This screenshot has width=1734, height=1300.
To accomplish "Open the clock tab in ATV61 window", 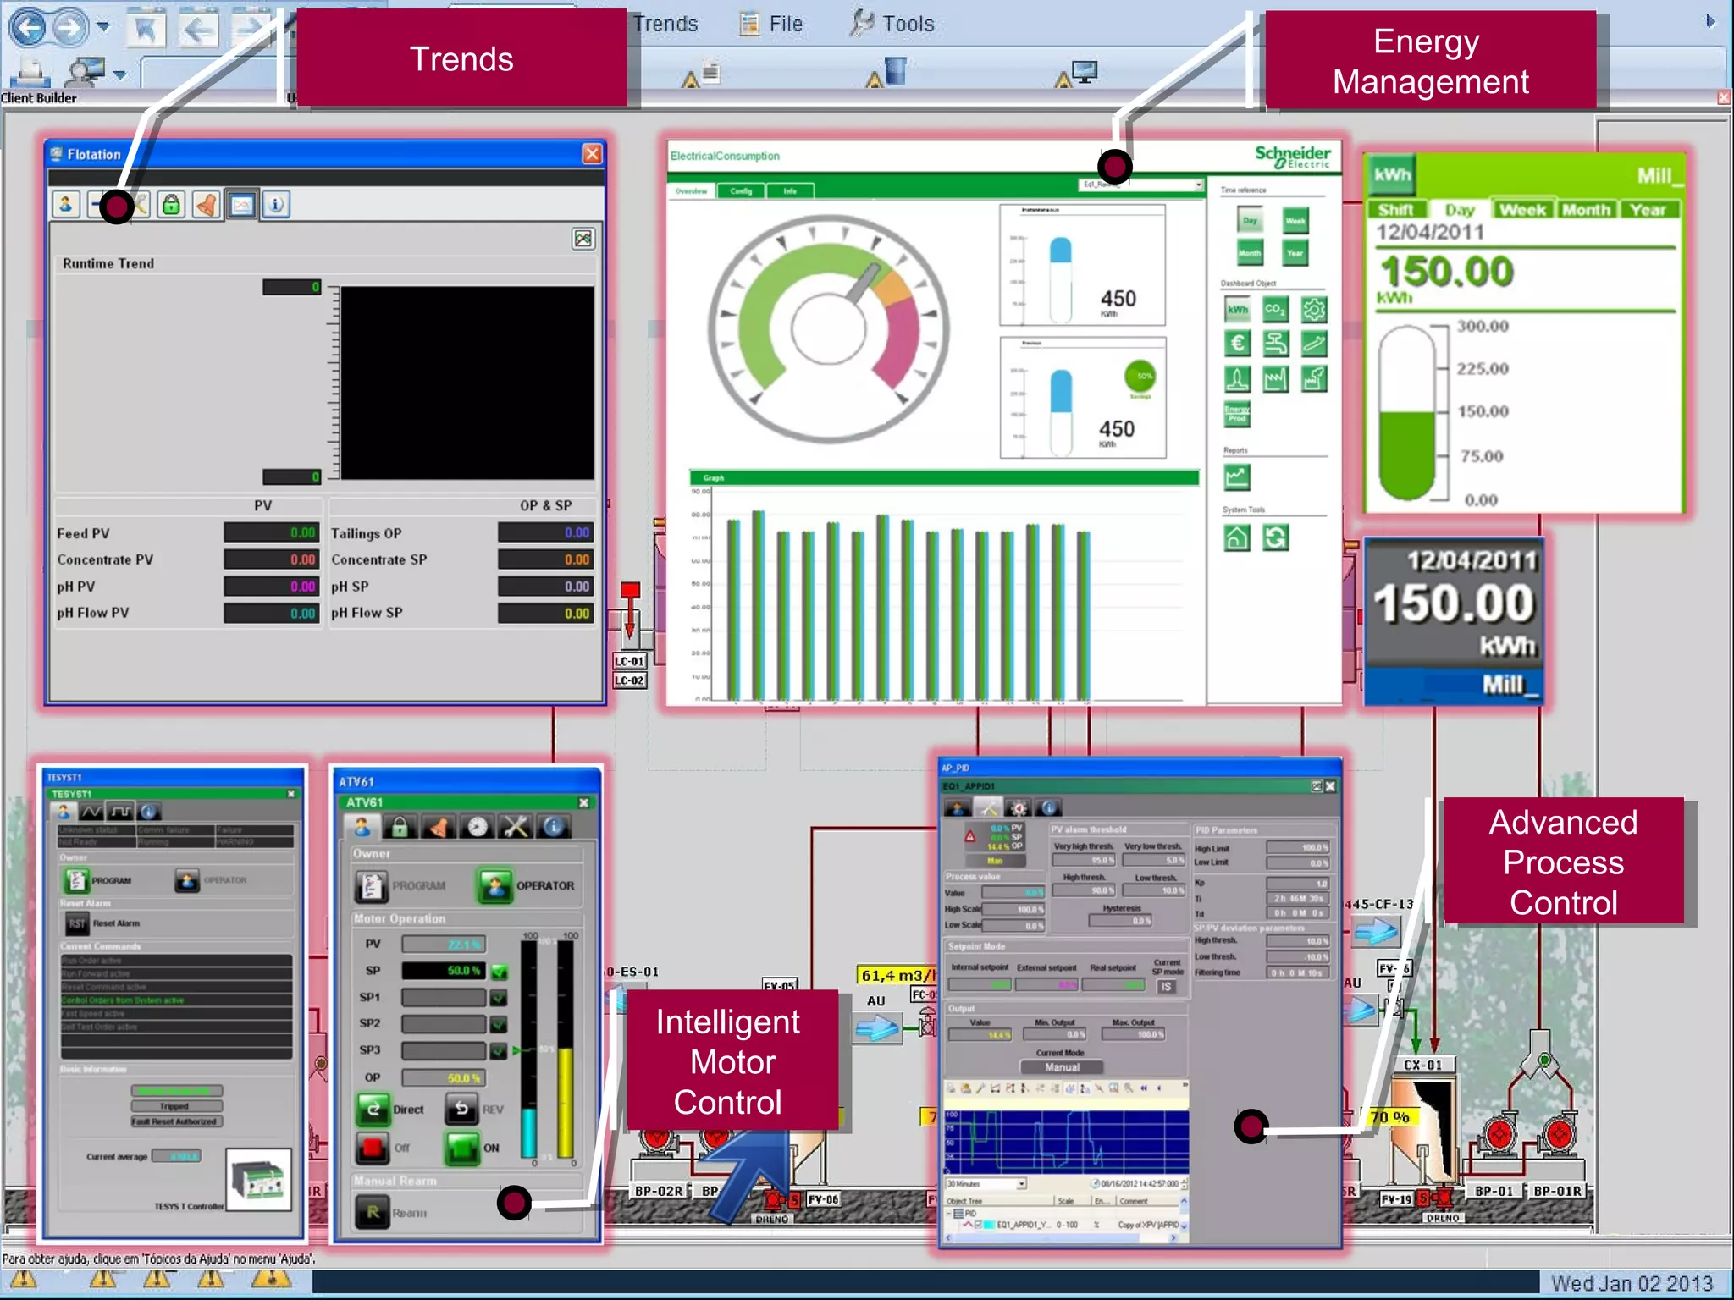I will pos(478,827).
